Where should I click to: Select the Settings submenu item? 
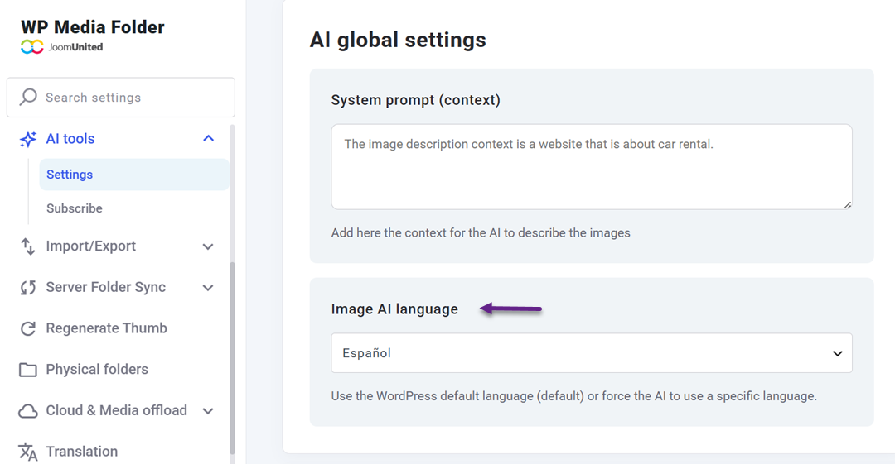coord(134,175)
